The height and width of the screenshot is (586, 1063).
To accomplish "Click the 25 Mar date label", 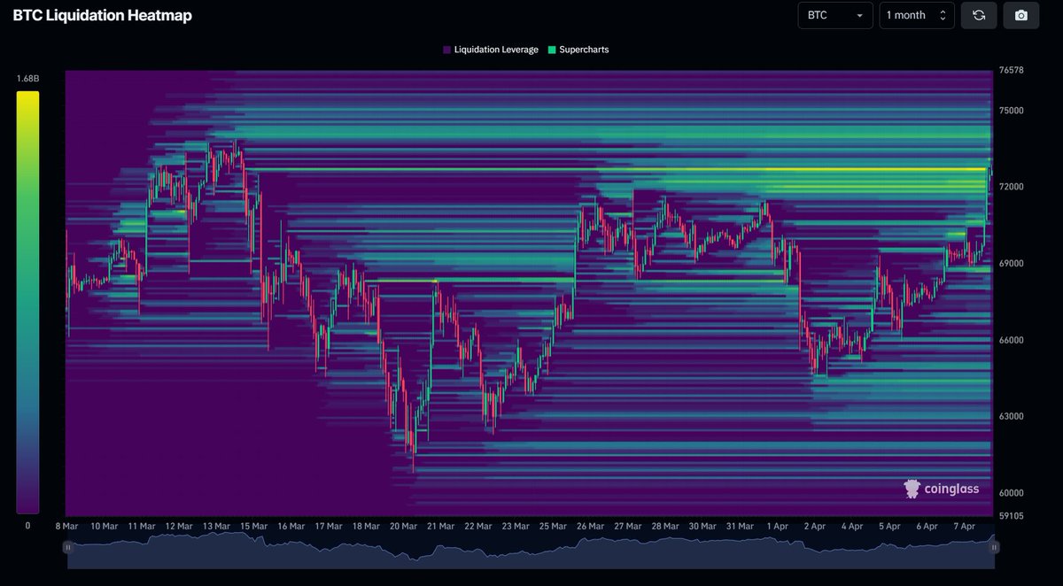I will 553,526.
